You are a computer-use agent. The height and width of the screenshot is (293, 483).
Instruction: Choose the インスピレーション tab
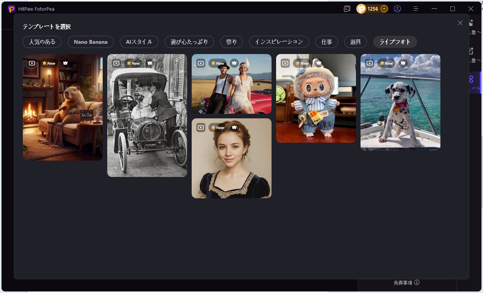pos(279,42)
